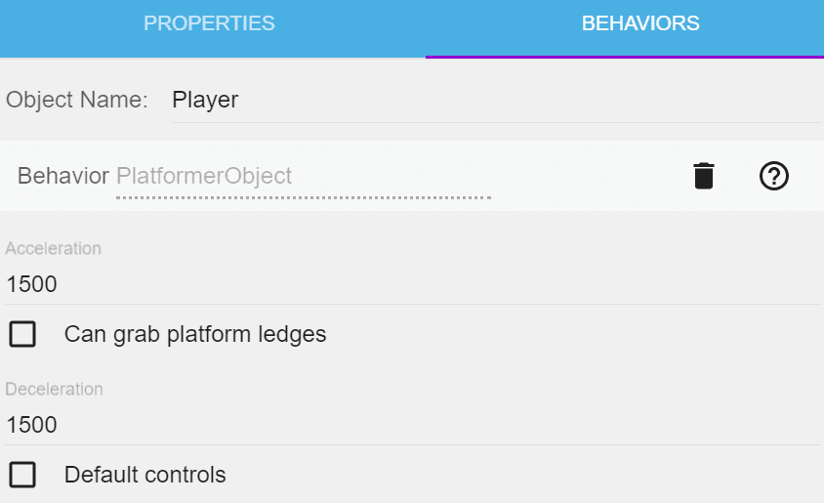The width and height of the screenshot is (824, 503).
Task: Click the dotted underline beneath PlatformerObject
Action: (x=303, y=197)
